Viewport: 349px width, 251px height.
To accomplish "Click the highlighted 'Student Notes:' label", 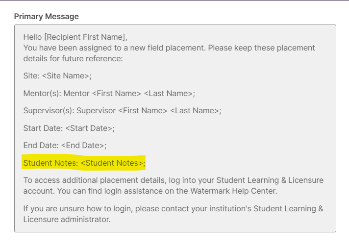I will [x=51, y=163].
